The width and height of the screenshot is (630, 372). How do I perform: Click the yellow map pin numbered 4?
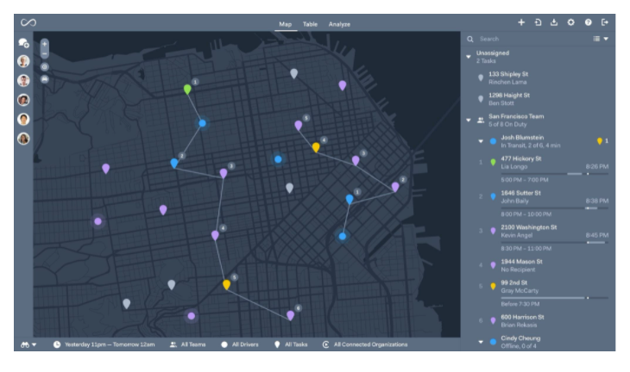click(x=316, y=147)
